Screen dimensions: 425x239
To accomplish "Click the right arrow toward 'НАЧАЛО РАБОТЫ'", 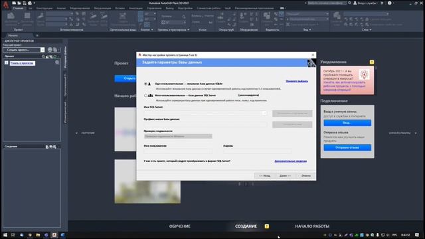I will (416, 133).
